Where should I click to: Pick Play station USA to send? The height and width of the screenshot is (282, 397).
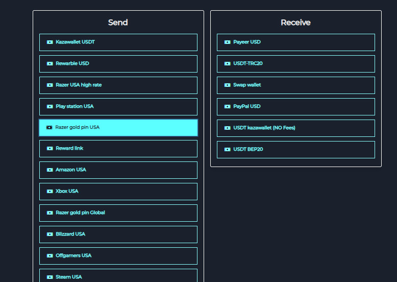(118, 107)
